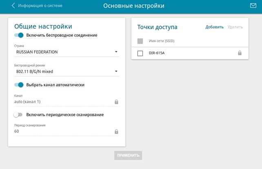Click lock icon in Период сканирования field
262x169 pixels.
116,132
